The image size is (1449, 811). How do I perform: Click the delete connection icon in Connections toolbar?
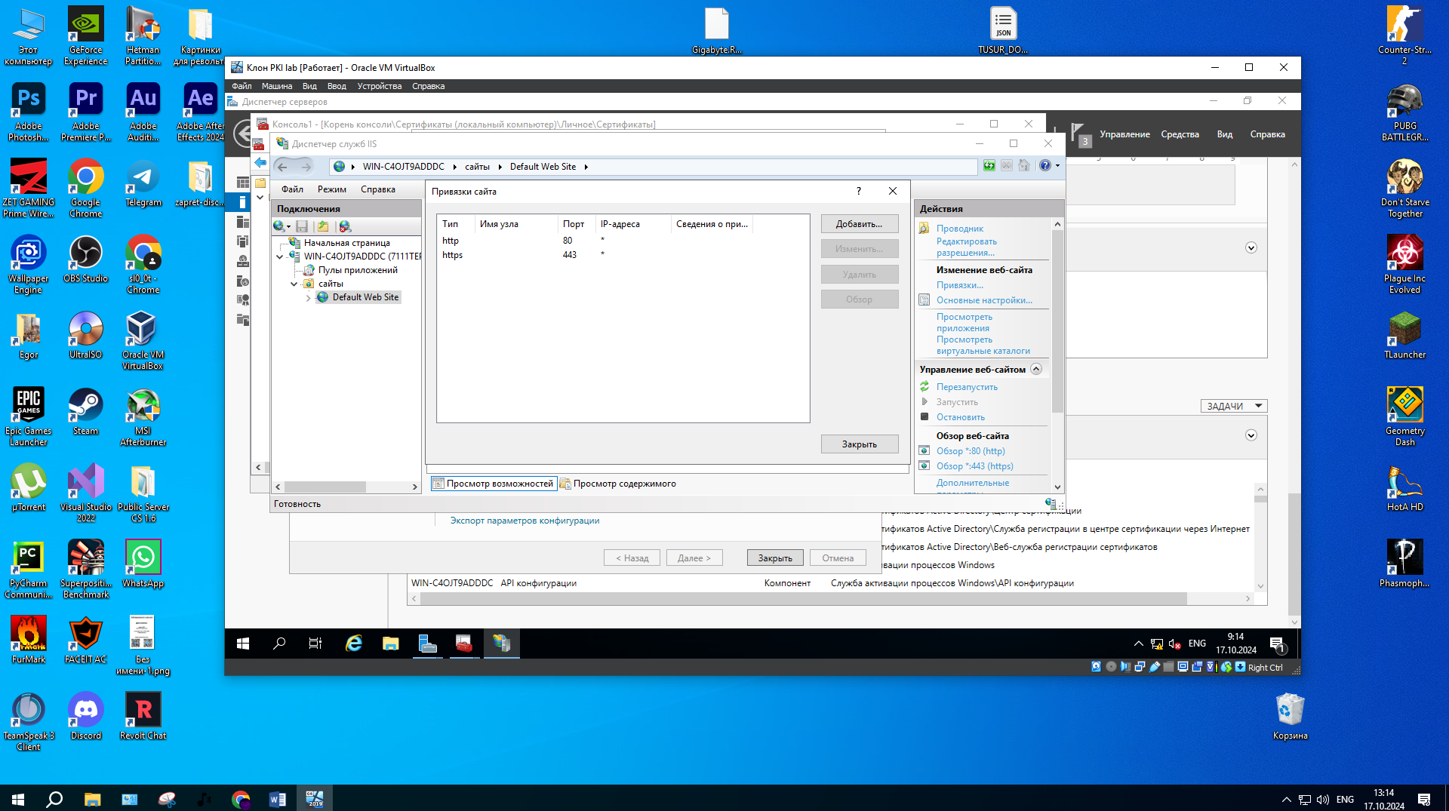tap(345, 226)
